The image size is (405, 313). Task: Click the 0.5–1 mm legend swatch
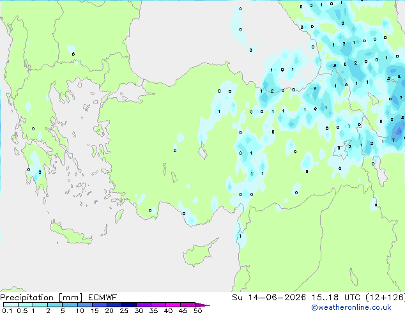tap(26, 305)
